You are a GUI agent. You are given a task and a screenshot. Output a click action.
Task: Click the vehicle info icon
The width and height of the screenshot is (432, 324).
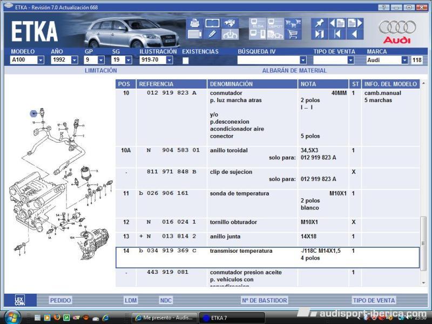pyautogui.click(x=230, y=34)
